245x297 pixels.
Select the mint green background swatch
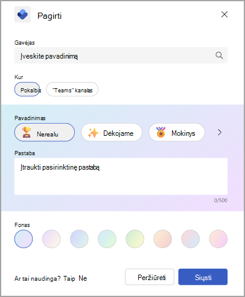pos(107,239)
